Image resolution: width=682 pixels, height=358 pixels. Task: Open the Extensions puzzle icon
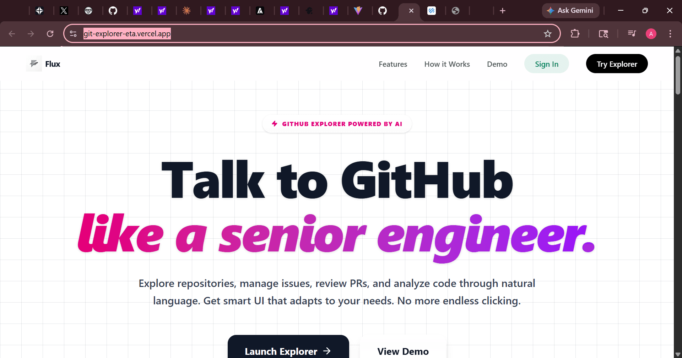click(575, 34)
